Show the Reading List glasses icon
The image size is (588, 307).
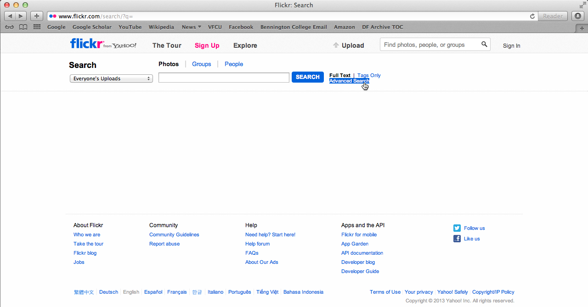9,27
